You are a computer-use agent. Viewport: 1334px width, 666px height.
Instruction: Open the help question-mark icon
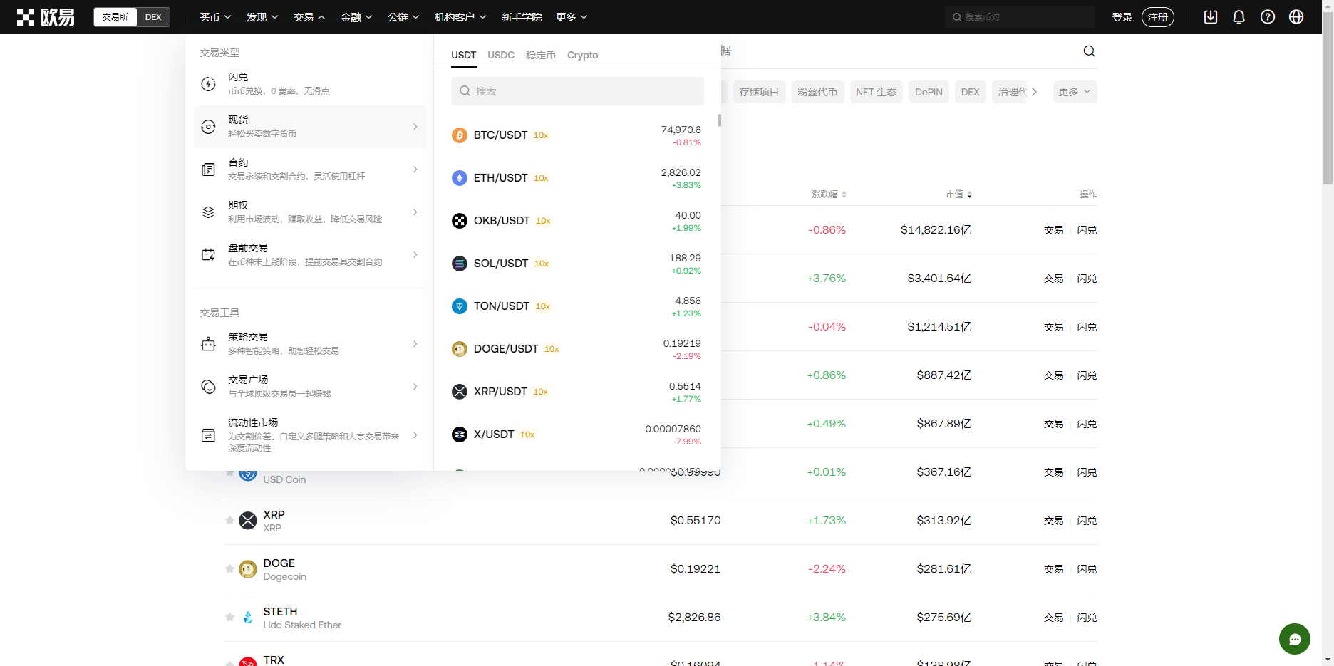tap(1268, 17)
